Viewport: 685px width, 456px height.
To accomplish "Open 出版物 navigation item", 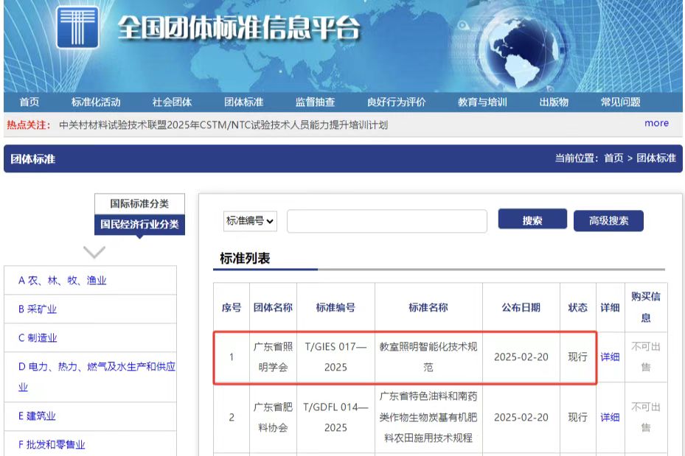I will [x=554, y=102].
